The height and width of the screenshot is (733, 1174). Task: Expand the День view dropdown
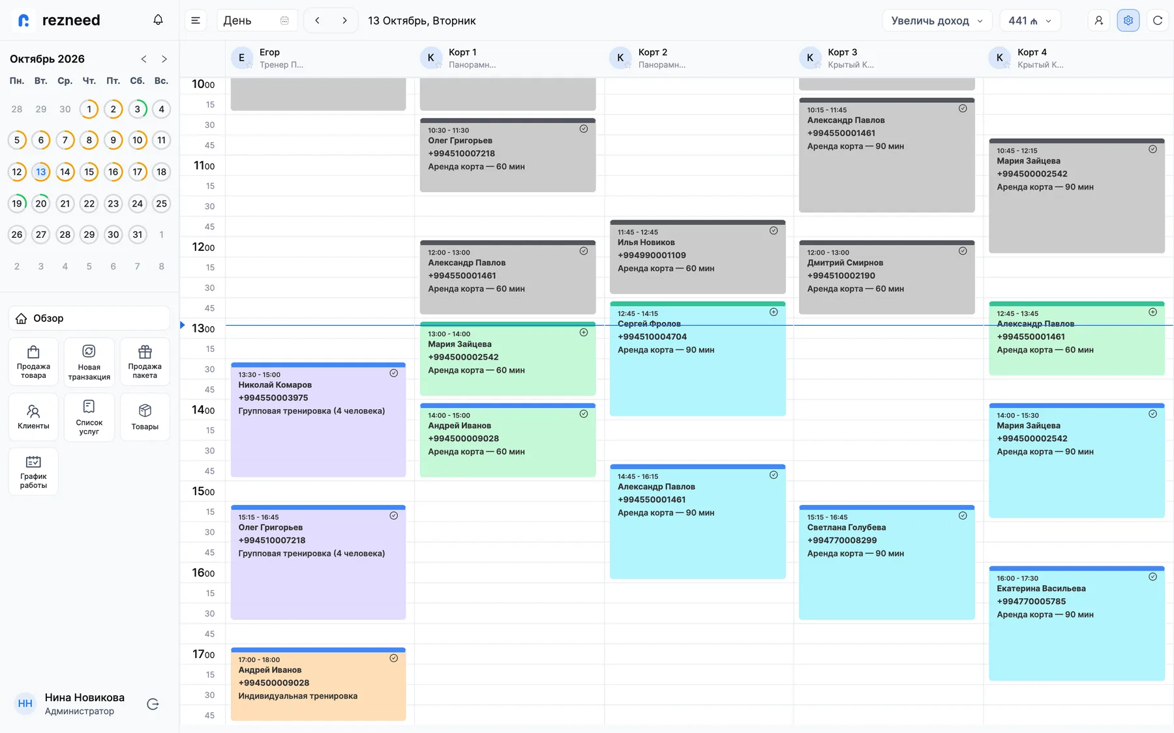coord(257,21)
